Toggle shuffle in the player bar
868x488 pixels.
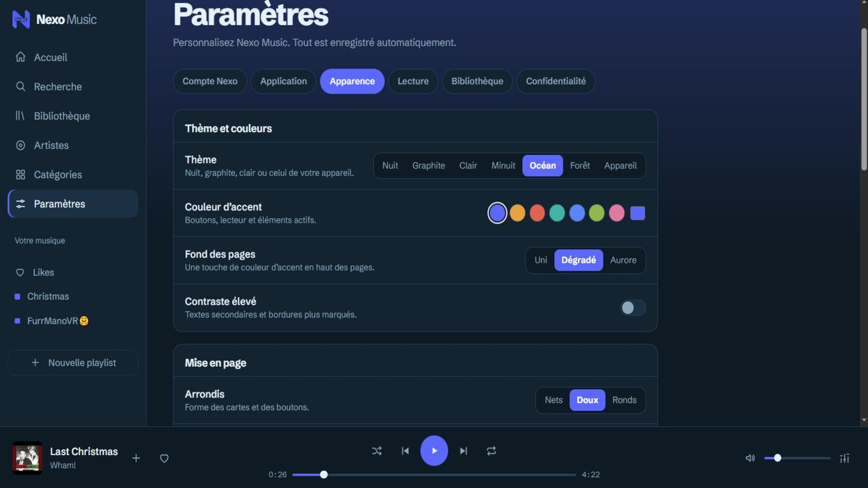pos(377,451)
